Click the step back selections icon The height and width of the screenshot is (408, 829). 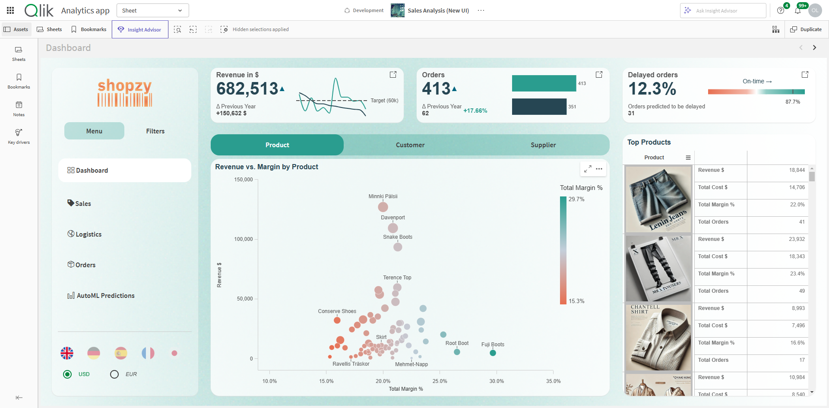tap(193, 29)
